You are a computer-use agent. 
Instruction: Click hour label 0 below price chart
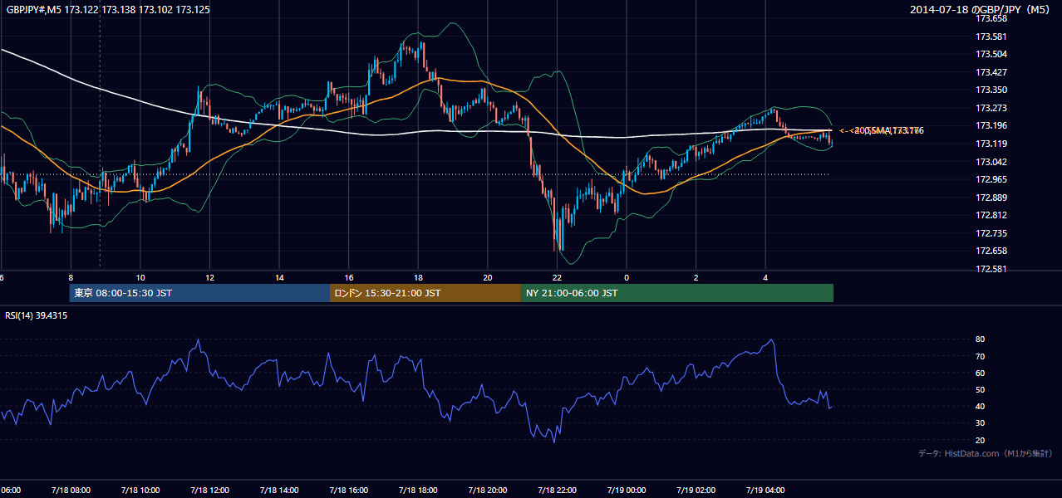point(627,277)
